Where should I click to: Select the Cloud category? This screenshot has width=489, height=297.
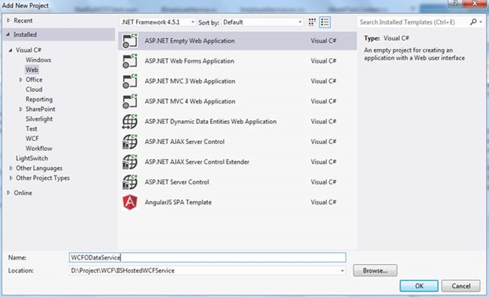[34, 90]
